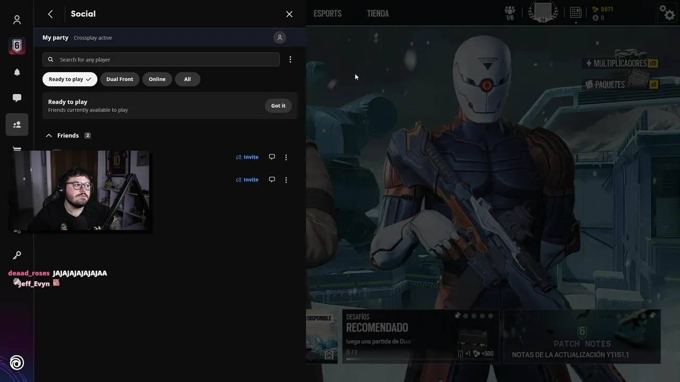This screenshot has width=680, height=382.
Task: Open the party member avatar icon
Action: click(280, 37)
